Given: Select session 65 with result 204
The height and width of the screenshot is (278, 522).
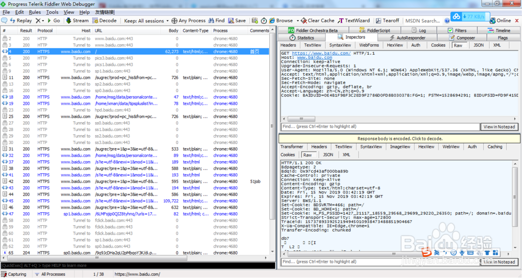Looking at the screenshot, I should point(136,253).
